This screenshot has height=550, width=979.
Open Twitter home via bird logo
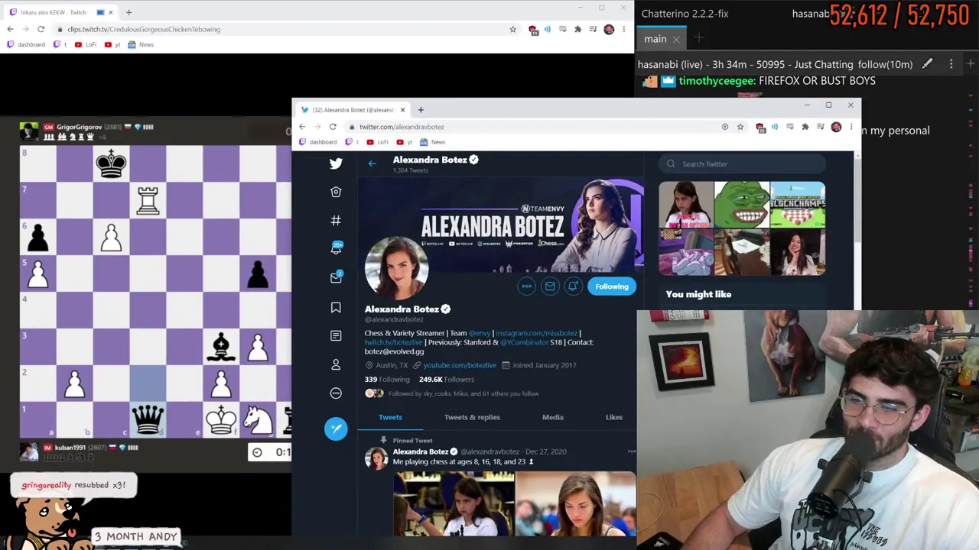click(x=336, y=163)
